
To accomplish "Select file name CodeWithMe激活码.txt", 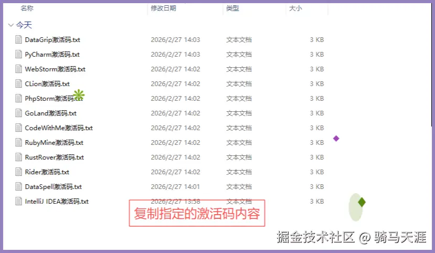I will point(59,128).
